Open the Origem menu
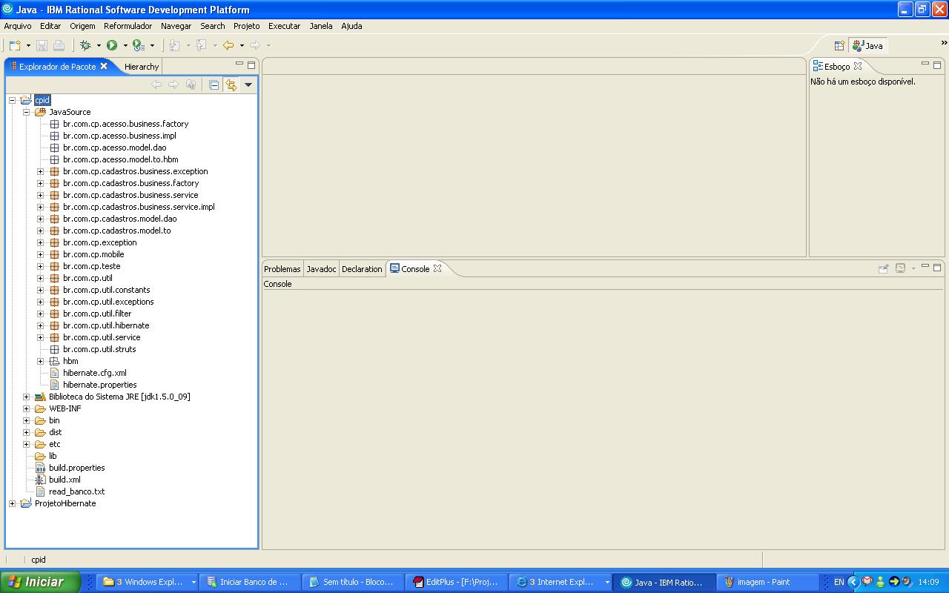Screen dimensions: 949x593 click(82, 26)
